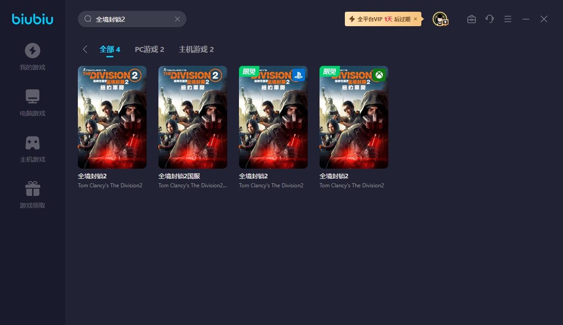The width and height of the screenshot is (563, 325).
Task: Click the VIP expiry banner
Action: point(379,19)
